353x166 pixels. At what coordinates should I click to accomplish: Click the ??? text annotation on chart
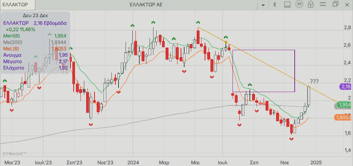click(x=314, y=82)
